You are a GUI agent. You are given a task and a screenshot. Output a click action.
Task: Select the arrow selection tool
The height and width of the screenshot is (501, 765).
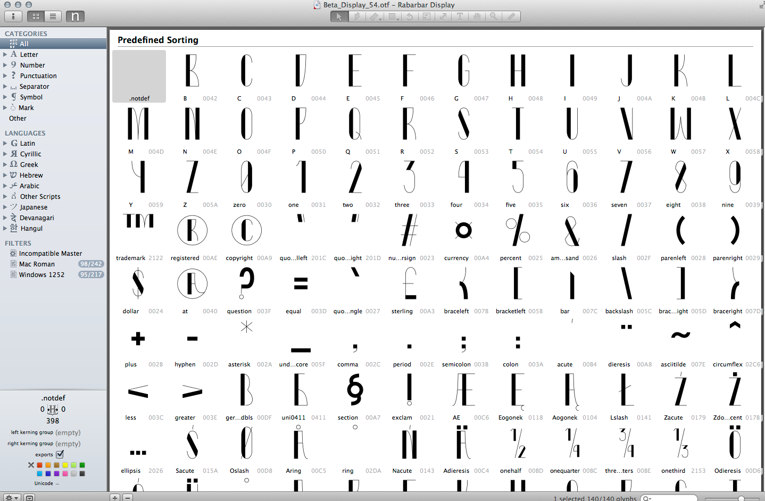click(339, 16)
